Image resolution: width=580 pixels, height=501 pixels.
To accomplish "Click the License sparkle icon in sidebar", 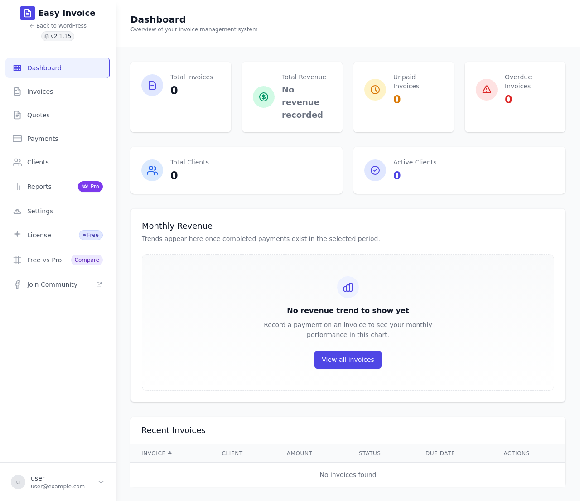I will point(17,234).
